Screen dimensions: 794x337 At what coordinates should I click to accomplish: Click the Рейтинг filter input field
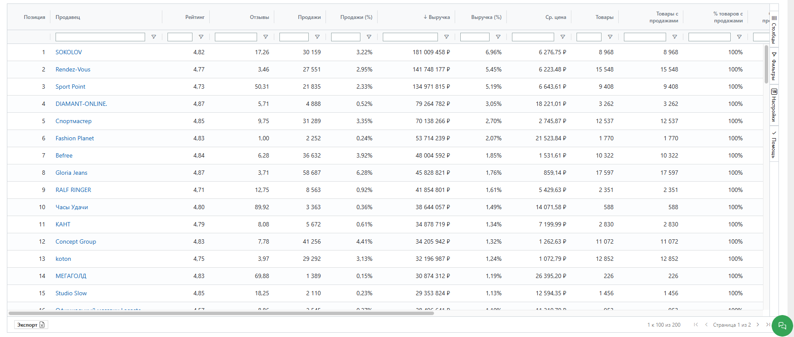pyautogui.click(x=180, y=37)
